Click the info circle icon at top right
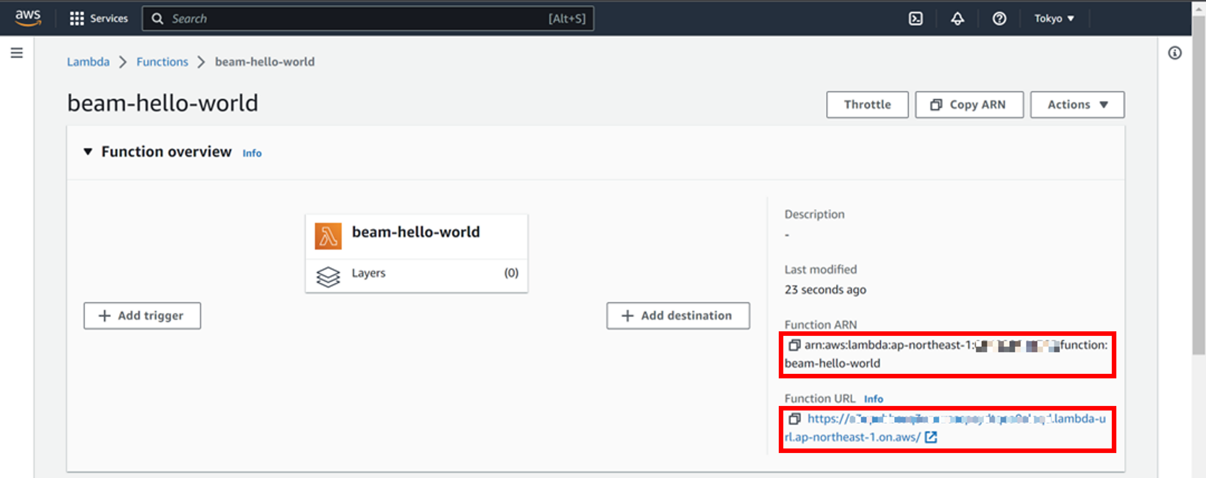The image size is (1206, 478). (x=1175, y=53)
